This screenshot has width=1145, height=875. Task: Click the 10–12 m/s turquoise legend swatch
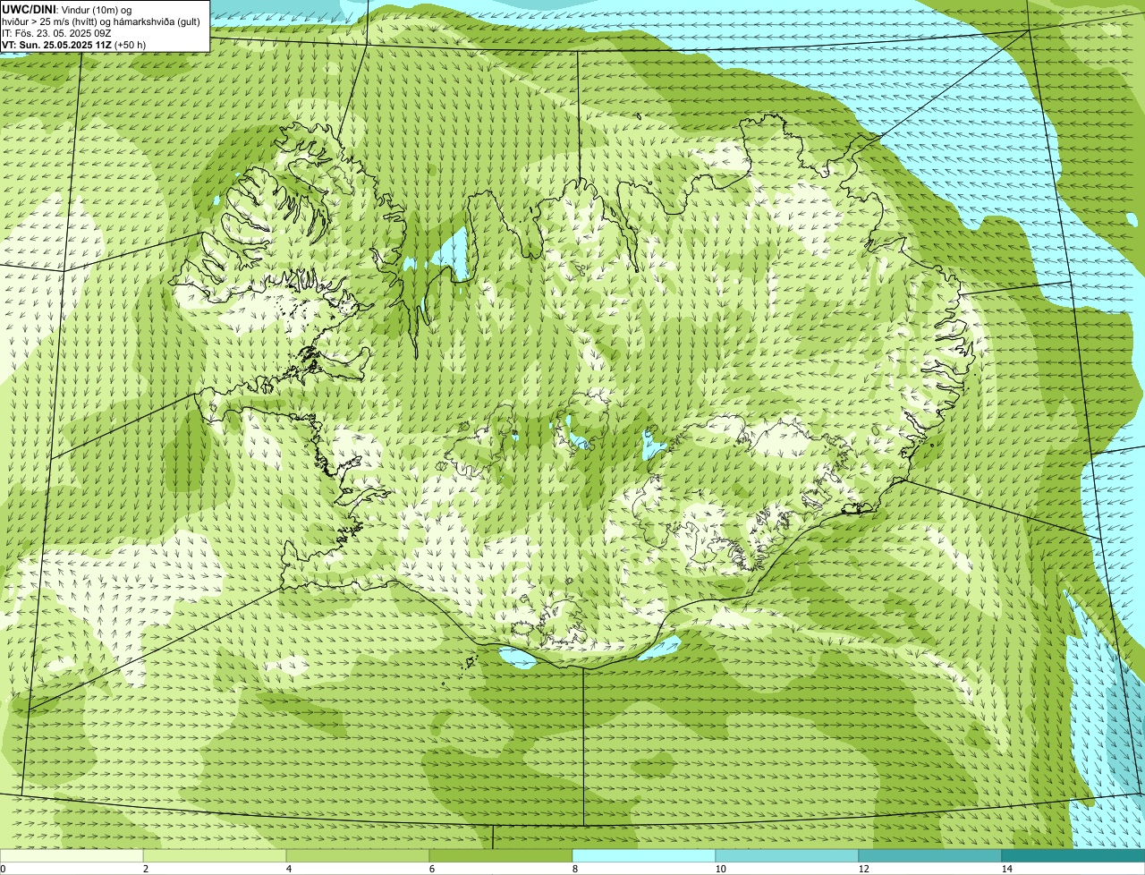[x=787, y=855]
